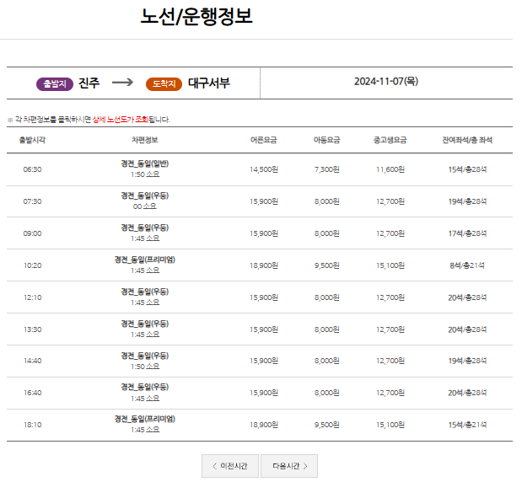This screenshot has height=482, width=522.
Task: Click the 17석/총28석 seats cell
Action: tap(467, 233)
